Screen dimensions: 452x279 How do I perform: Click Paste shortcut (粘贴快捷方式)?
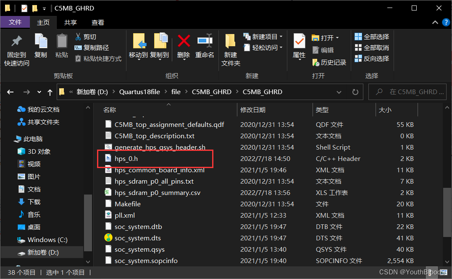pos(98,58)
